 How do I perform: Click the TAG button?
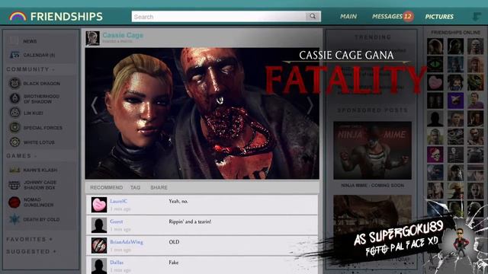tap(136, 187)
